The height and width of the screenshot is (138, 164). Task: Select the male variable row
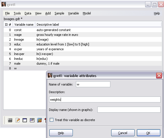(x=83, y=63)
